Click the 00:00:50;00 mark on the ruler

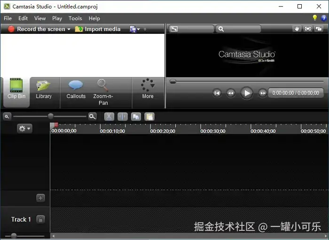(x=313, y=131)
